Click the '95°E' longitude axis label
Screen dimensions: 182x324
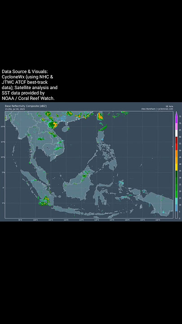coord(20,220)
